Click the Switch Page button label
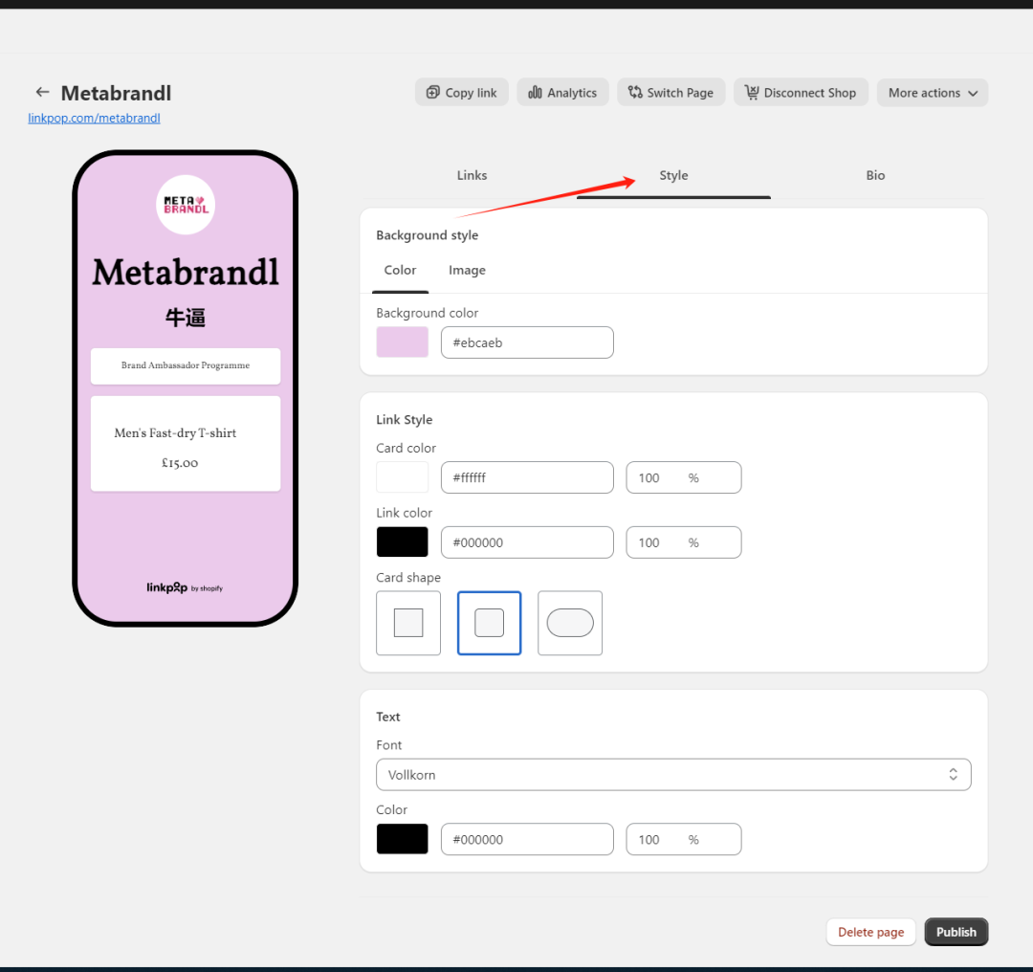The image size is (1033, 972). (680, 93)
